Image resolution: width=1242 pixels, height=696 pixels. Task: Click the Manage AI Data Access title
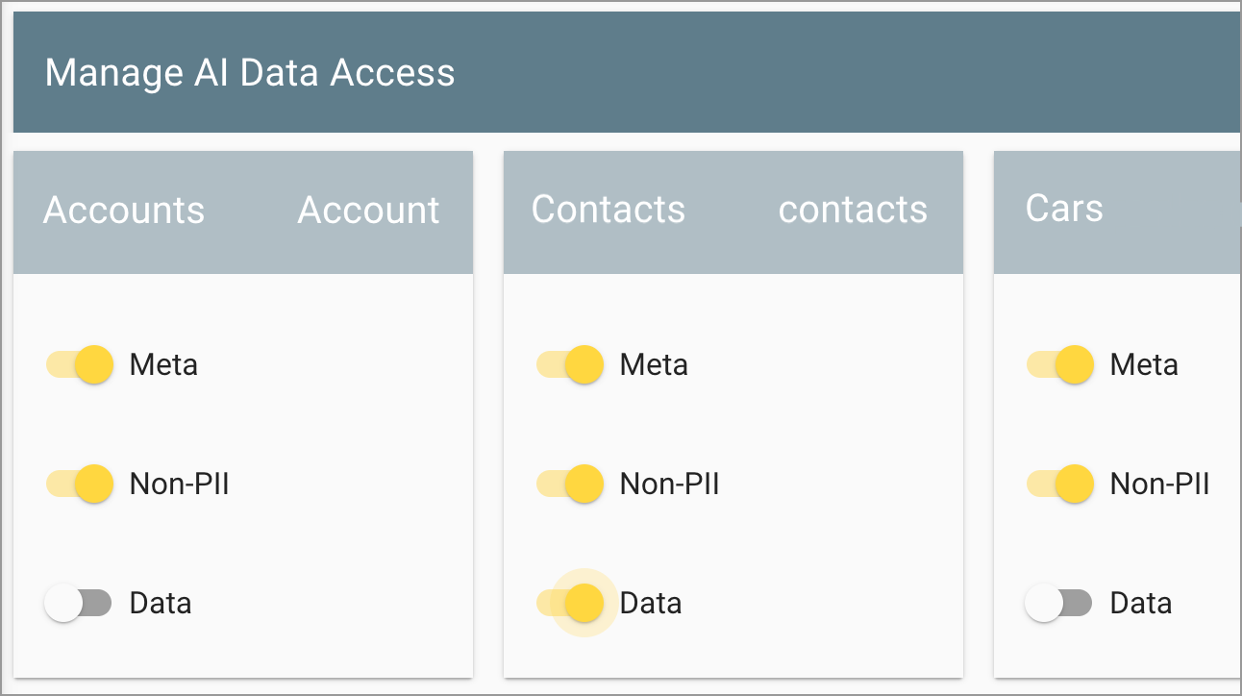pos(251,72)
